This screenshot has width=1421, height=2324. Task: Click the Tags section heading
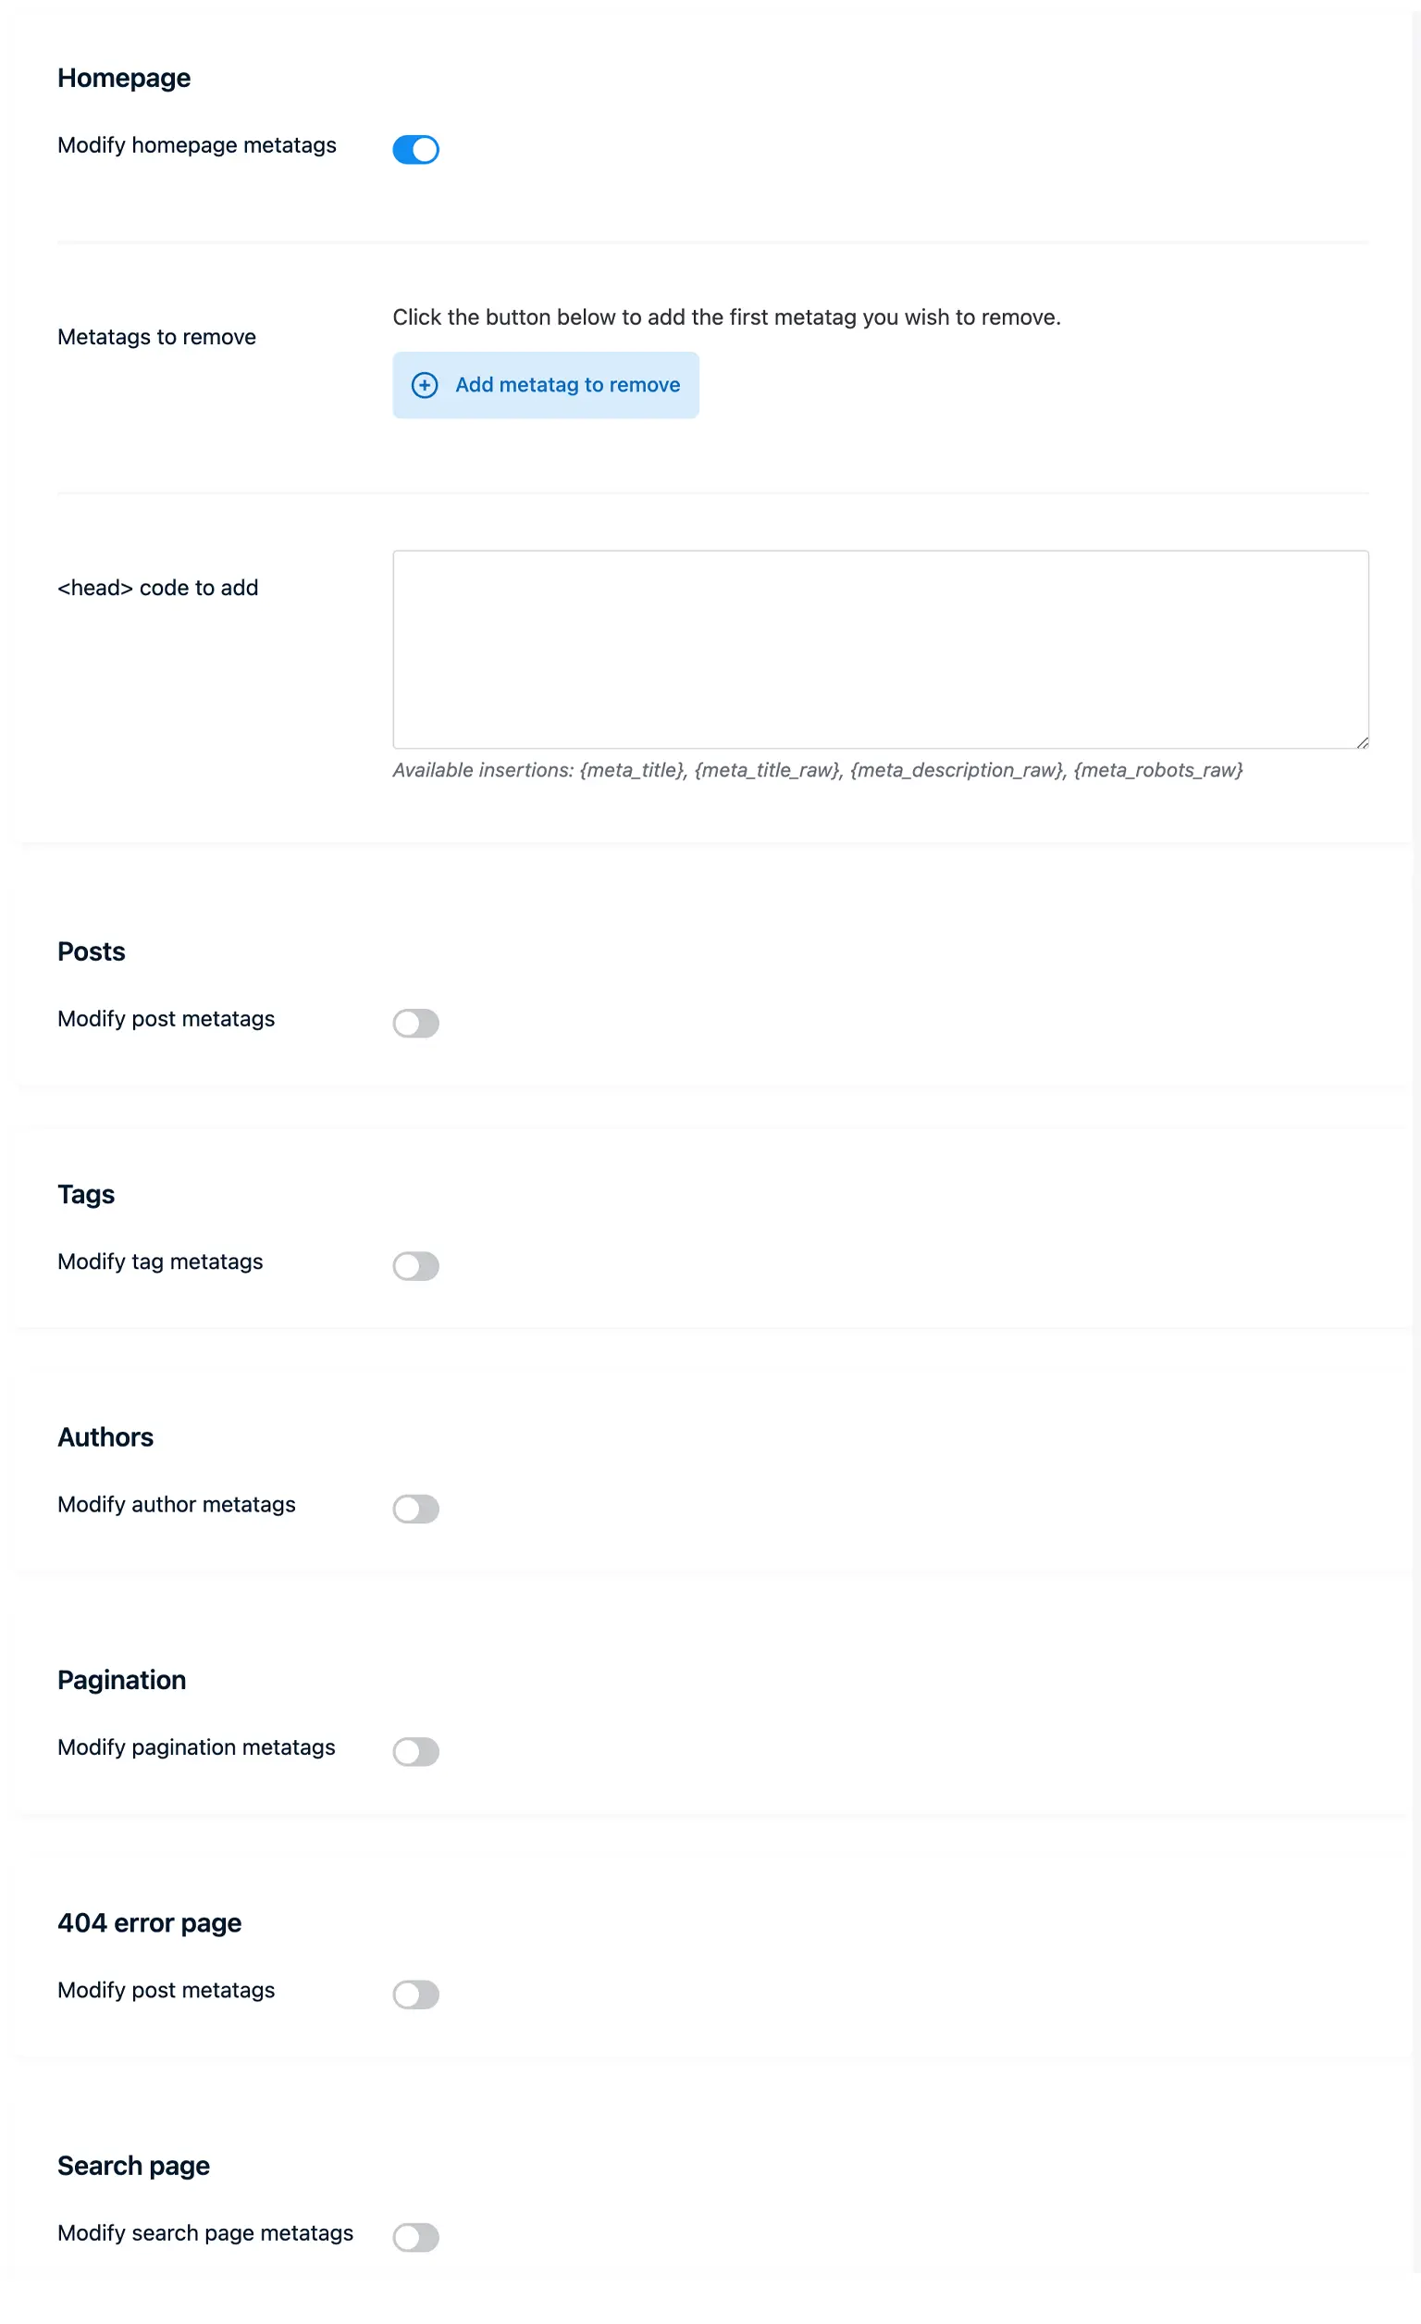click(x=86, y=1193)
